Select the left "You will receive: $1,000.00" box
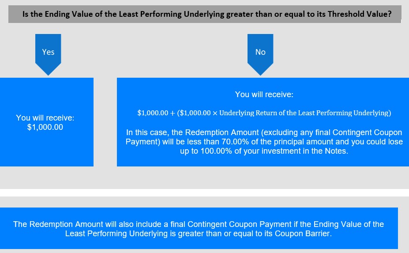The image size is (409, 253). (47, 122)
